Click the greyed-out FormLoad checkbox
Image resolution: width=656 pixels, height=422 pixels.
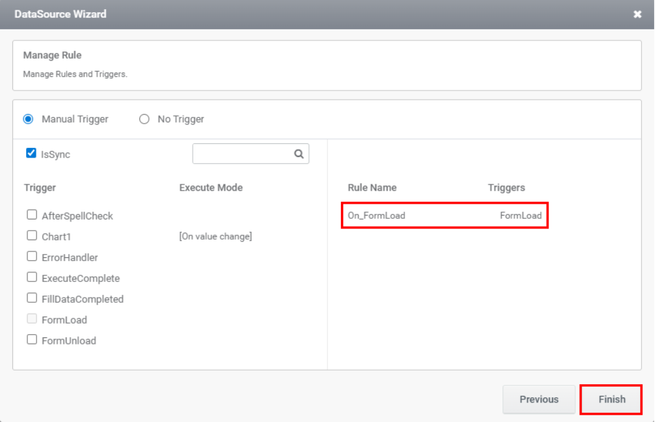coord(32,319)
